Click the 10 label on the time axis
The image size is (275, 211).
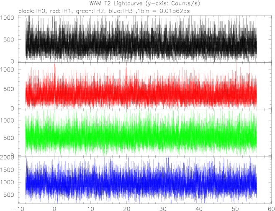click(90, 209)
